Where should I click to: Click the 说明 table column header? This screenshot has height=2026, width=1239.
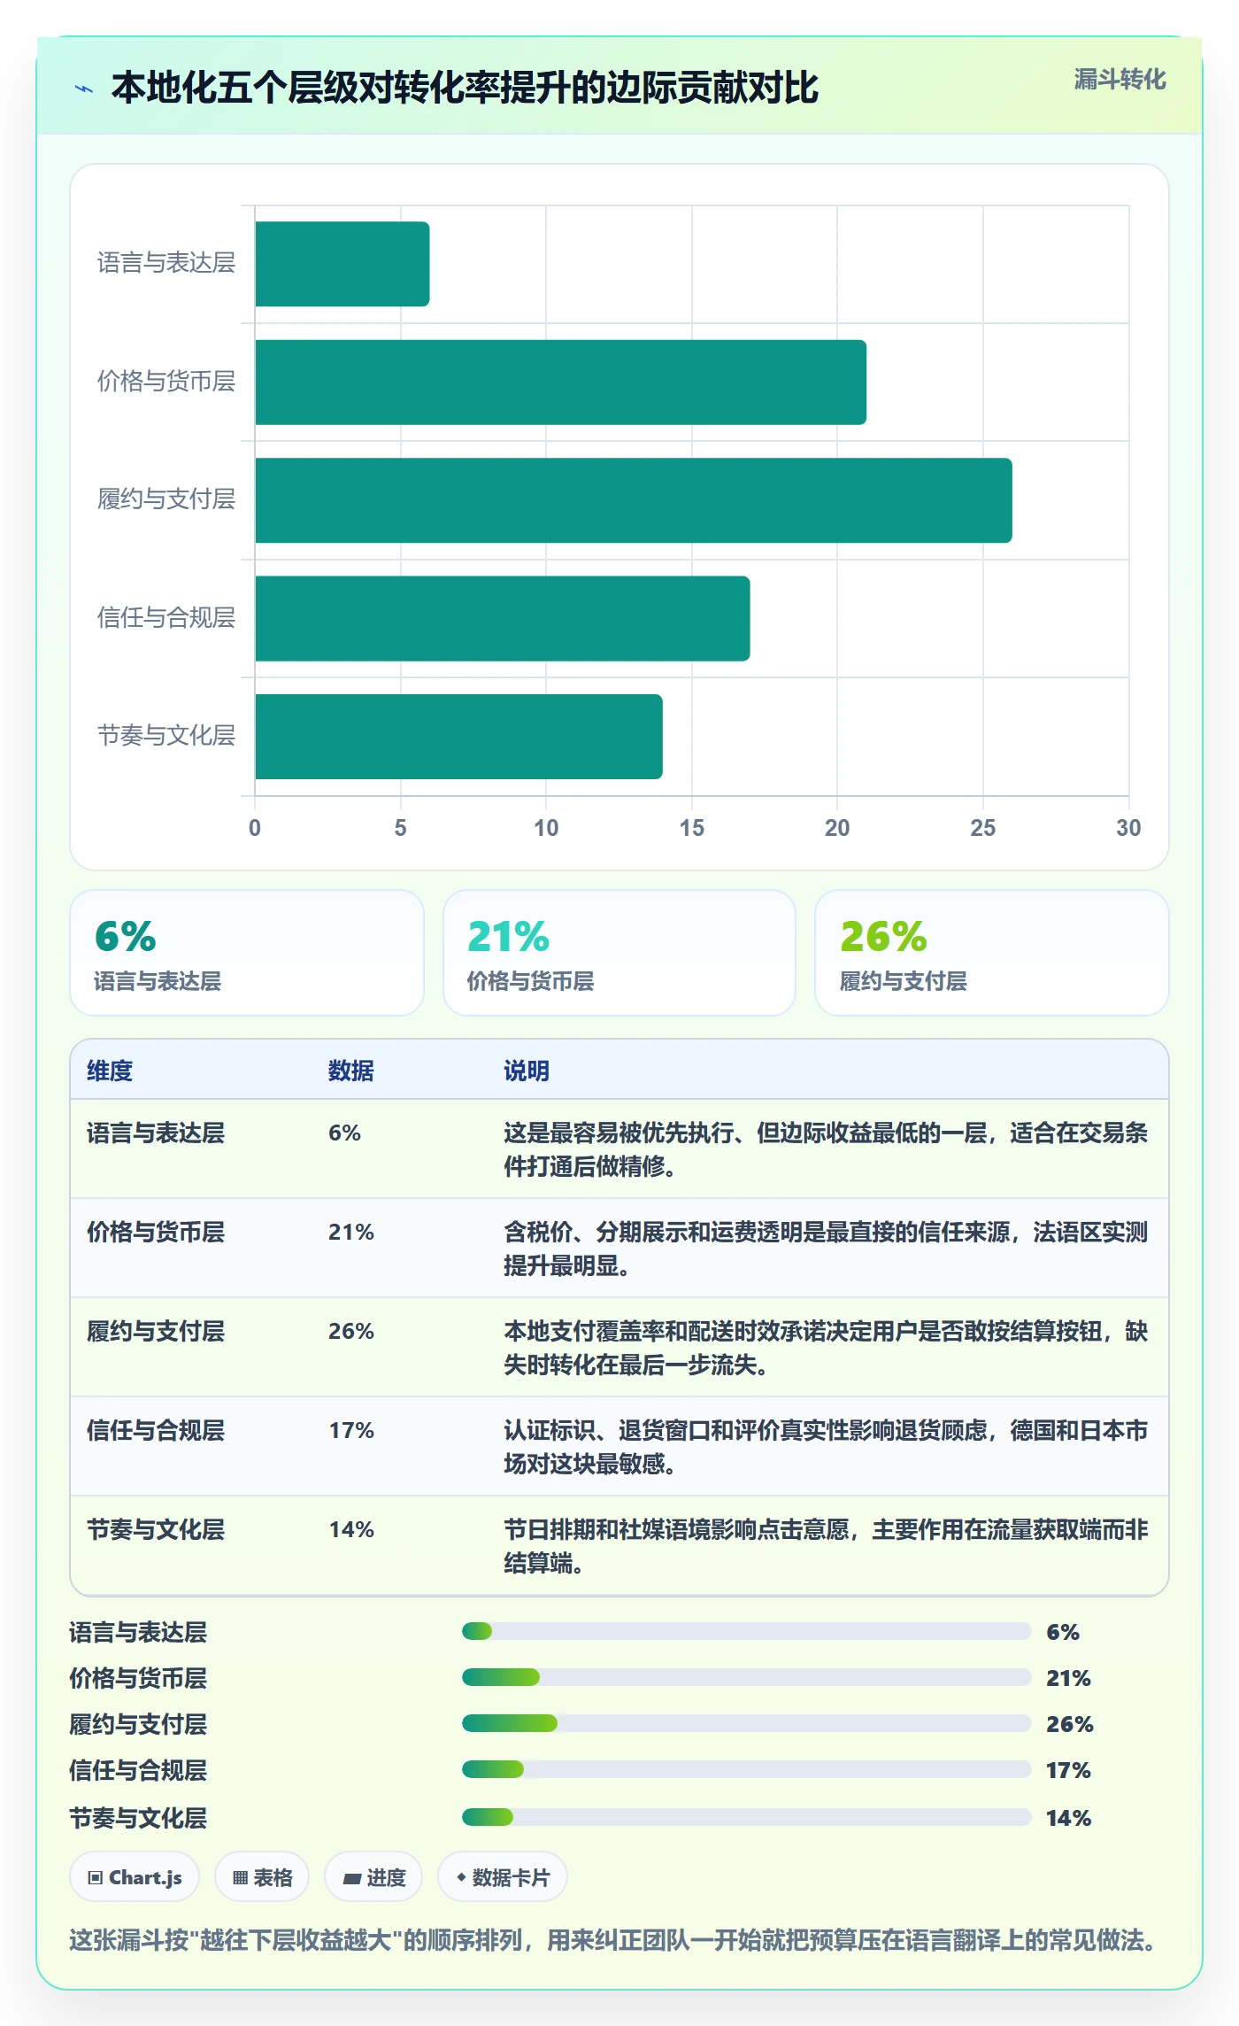point(527,1071)
